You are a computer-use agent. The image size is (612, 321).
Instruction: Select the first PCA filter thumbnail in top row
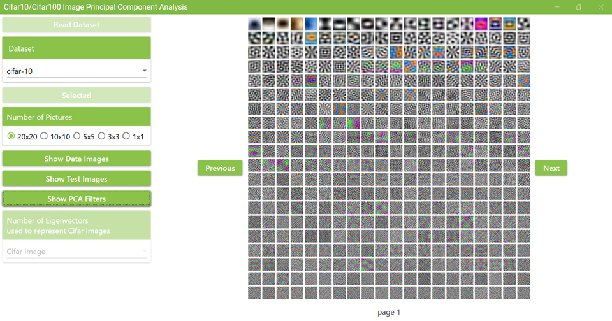[x=254, y=24]
